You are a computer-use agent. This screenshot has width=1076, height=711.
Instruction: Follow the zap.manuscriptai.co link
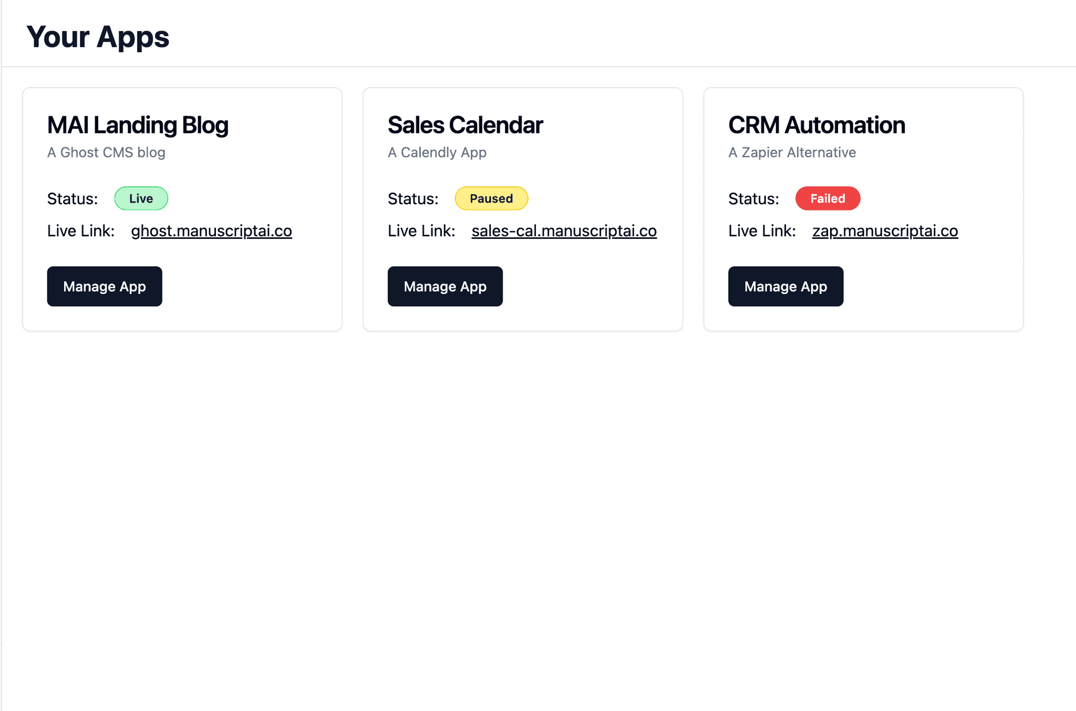[x=885, y=231]
